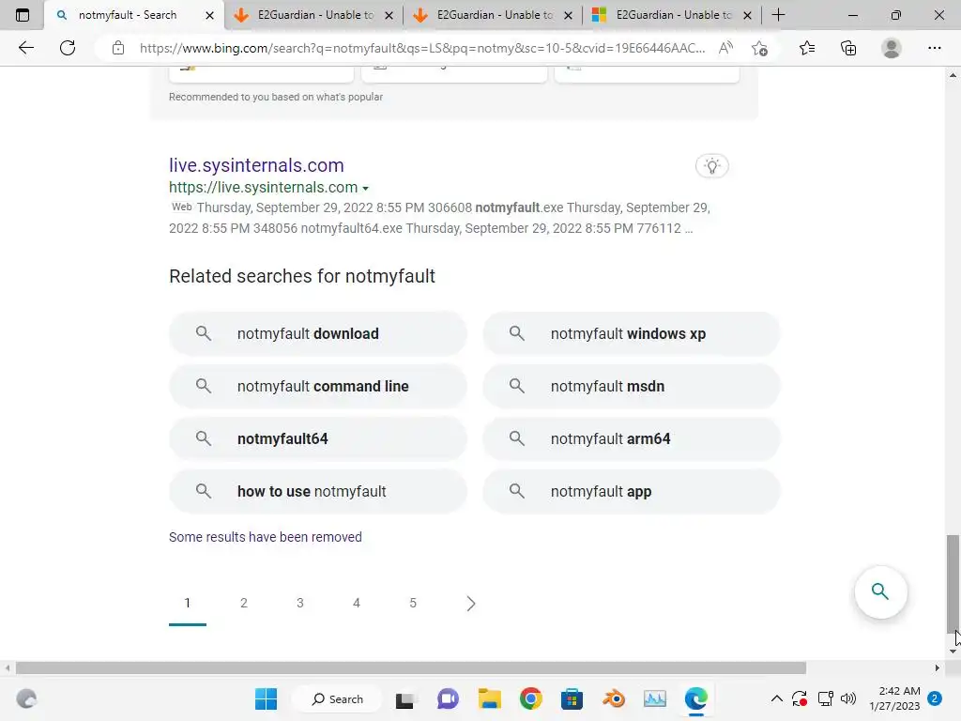961x721 pixels.
Task: Open the monitor chart app on taskbar
Action: pyautogui.click(x=654, y=698)
